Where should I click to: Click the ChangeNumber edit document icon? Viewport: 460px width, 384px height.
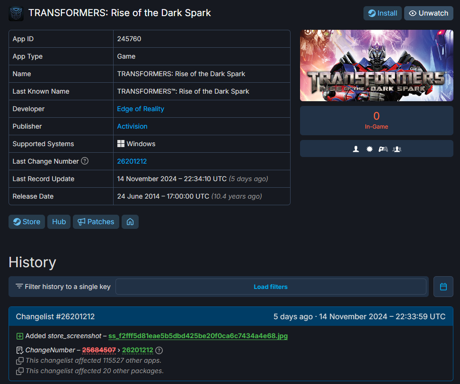pos(20,350)
